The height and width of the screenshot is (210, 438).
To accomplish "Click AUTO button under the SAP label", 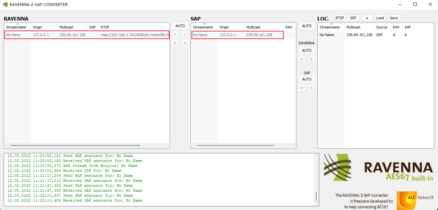I will [x=307, y=79].
